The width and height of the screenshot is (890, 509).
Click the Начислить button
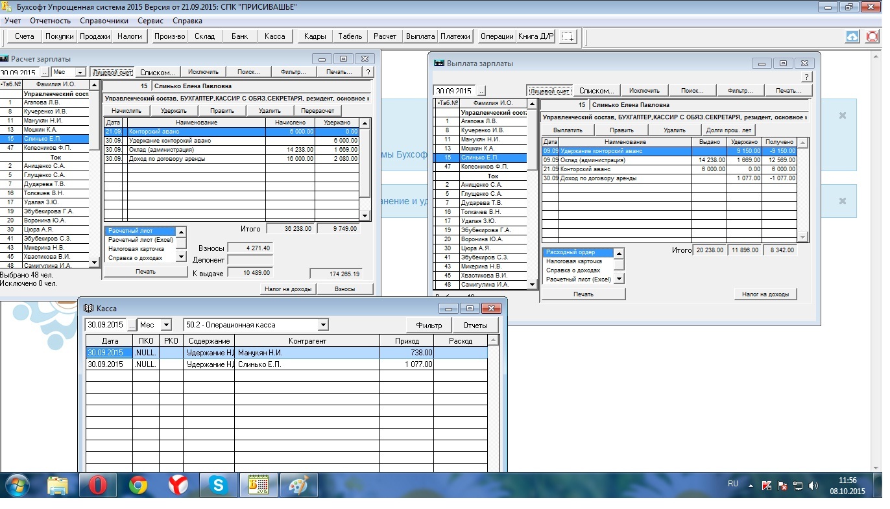126,111
